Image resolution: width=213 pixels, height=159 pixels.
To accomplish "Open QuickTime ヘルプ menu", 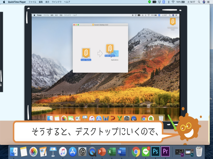I will point(67,2).
